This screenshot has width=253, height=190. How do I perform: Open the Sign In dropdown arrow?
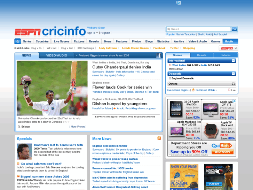click(x=97, y=33)
